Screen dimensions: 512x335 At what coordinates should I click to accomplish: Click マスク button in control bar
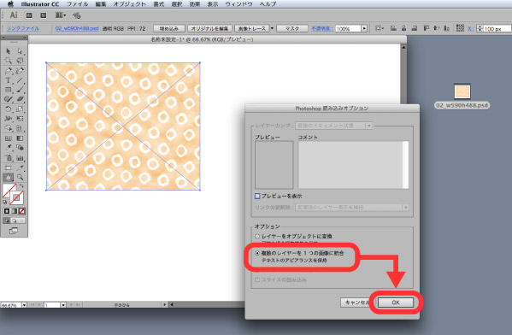tap(292, 28)
